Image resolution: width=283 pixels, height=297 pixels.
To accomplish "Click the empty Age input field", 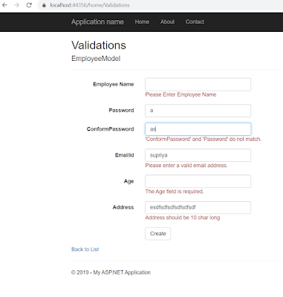I will (198, 181).
